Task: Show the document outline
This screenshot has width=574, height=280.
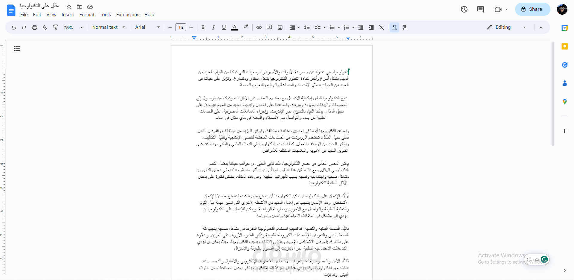Action: click(x=17, y=48)
